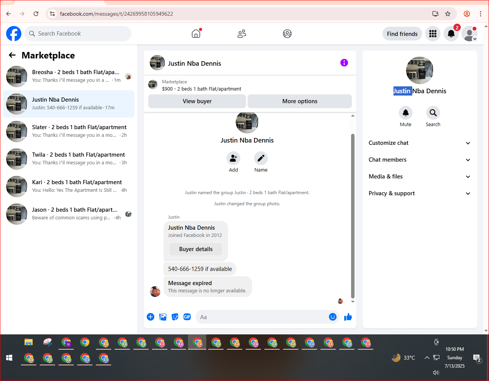The image size is (489, 381).
Task: Send a thumbs-up like
Action: click(x=348, y=317)
